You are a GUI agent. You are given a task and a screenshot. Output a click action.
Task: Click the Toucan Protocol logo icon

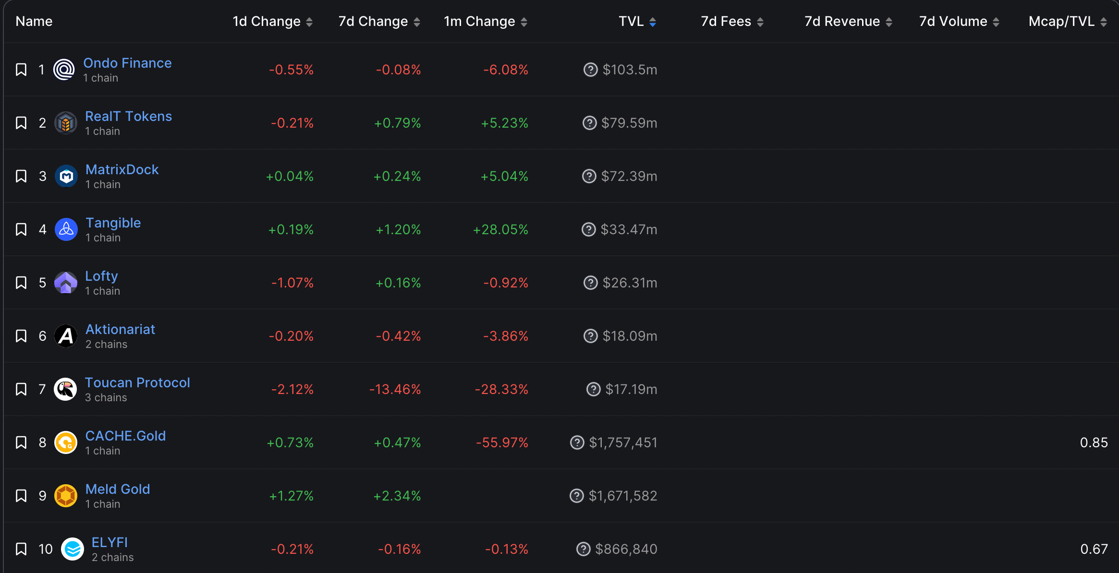click(65, 389)
